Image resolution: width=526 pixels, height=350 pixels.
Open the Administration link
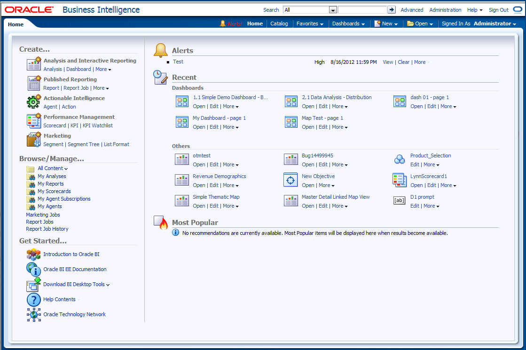pos(445,10)
